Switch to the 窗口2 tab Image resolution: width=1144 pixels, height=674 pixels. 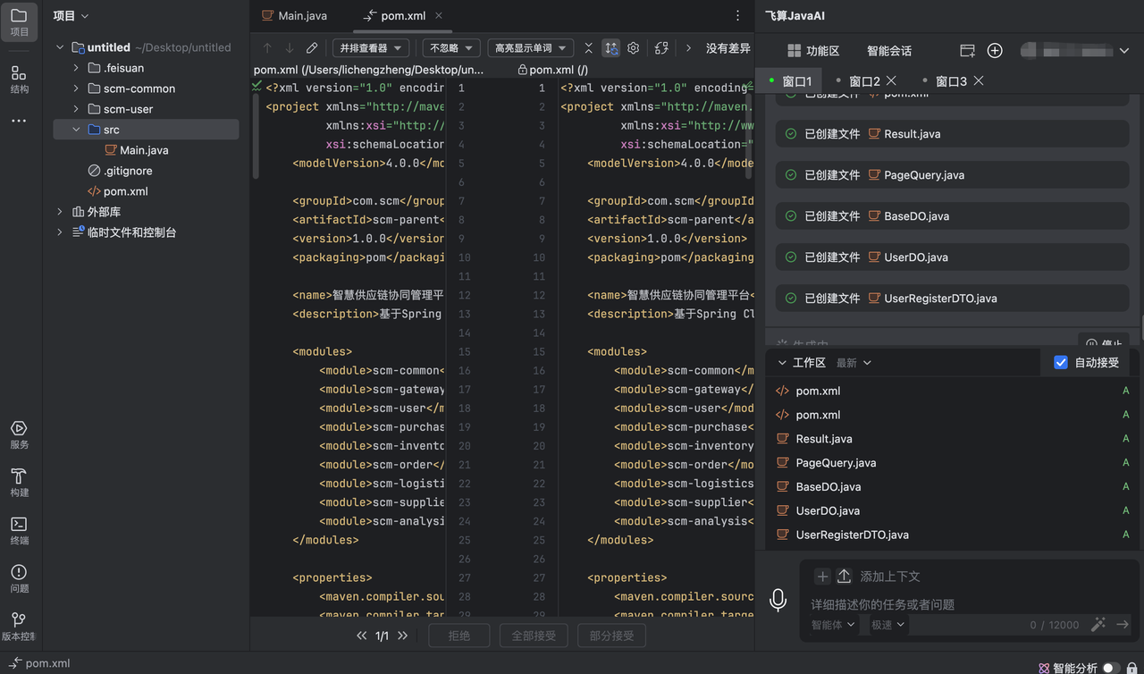click(864, 81)
